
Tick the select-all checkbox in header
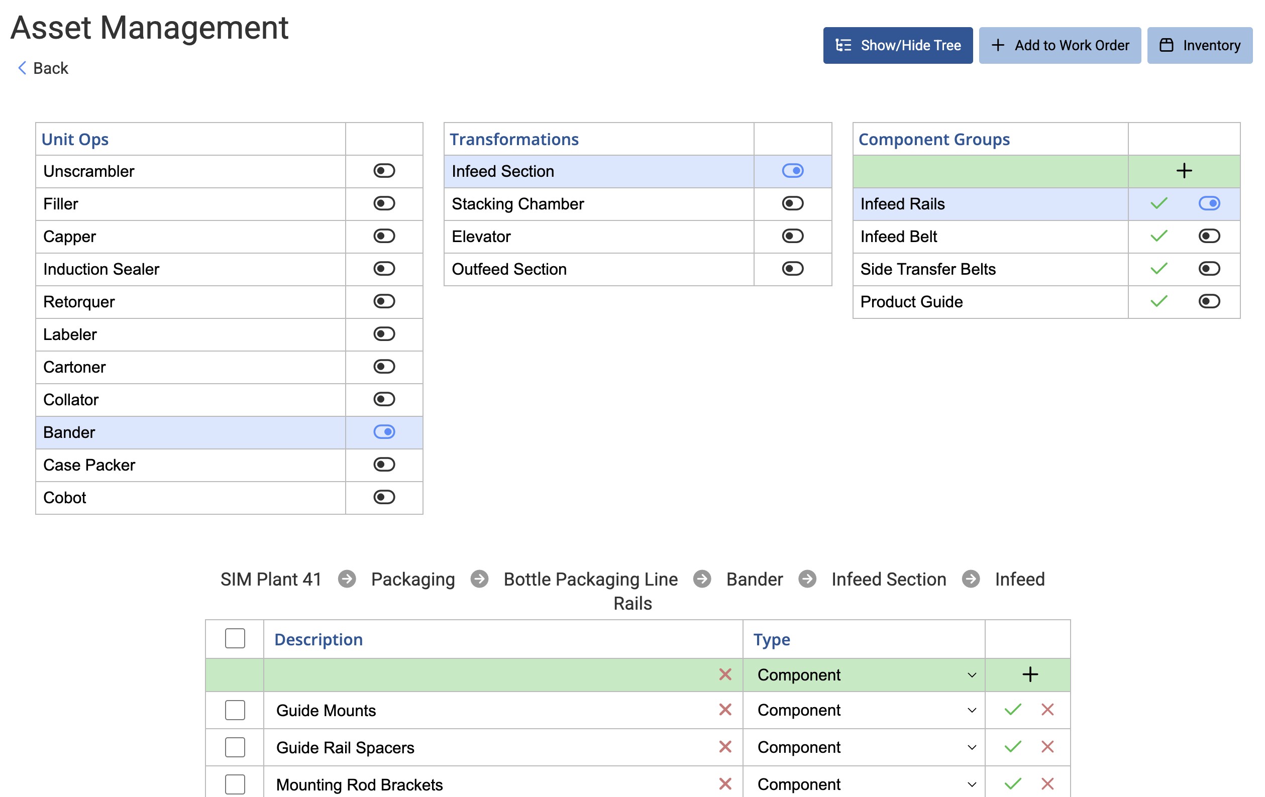235,638
